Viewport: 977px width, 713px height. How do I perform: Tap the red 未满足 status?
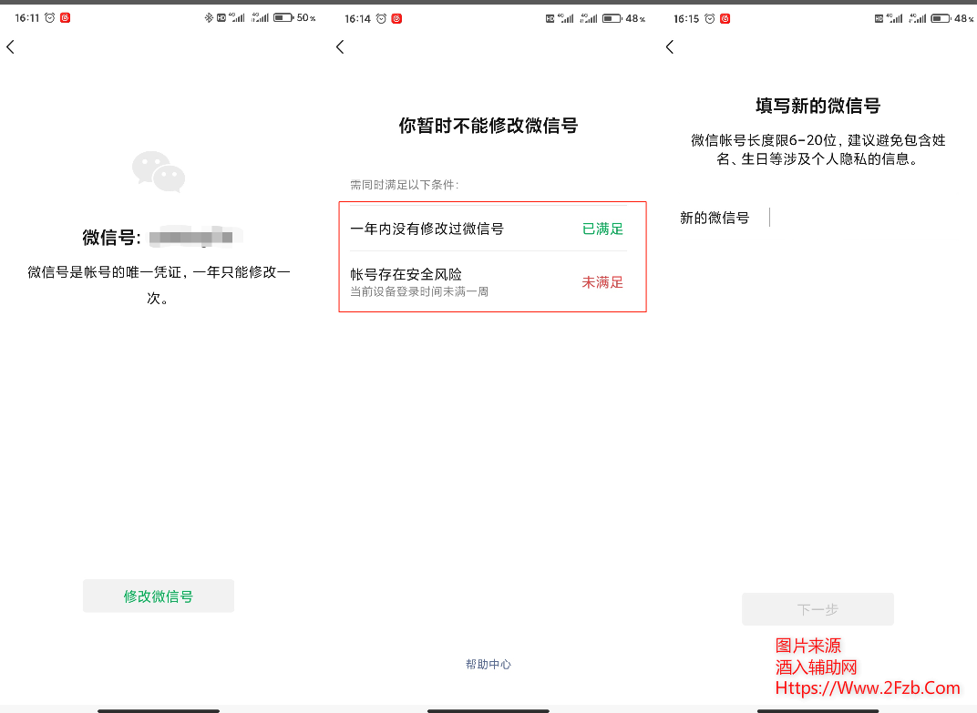pyautogui.click(x=602, y=282)
